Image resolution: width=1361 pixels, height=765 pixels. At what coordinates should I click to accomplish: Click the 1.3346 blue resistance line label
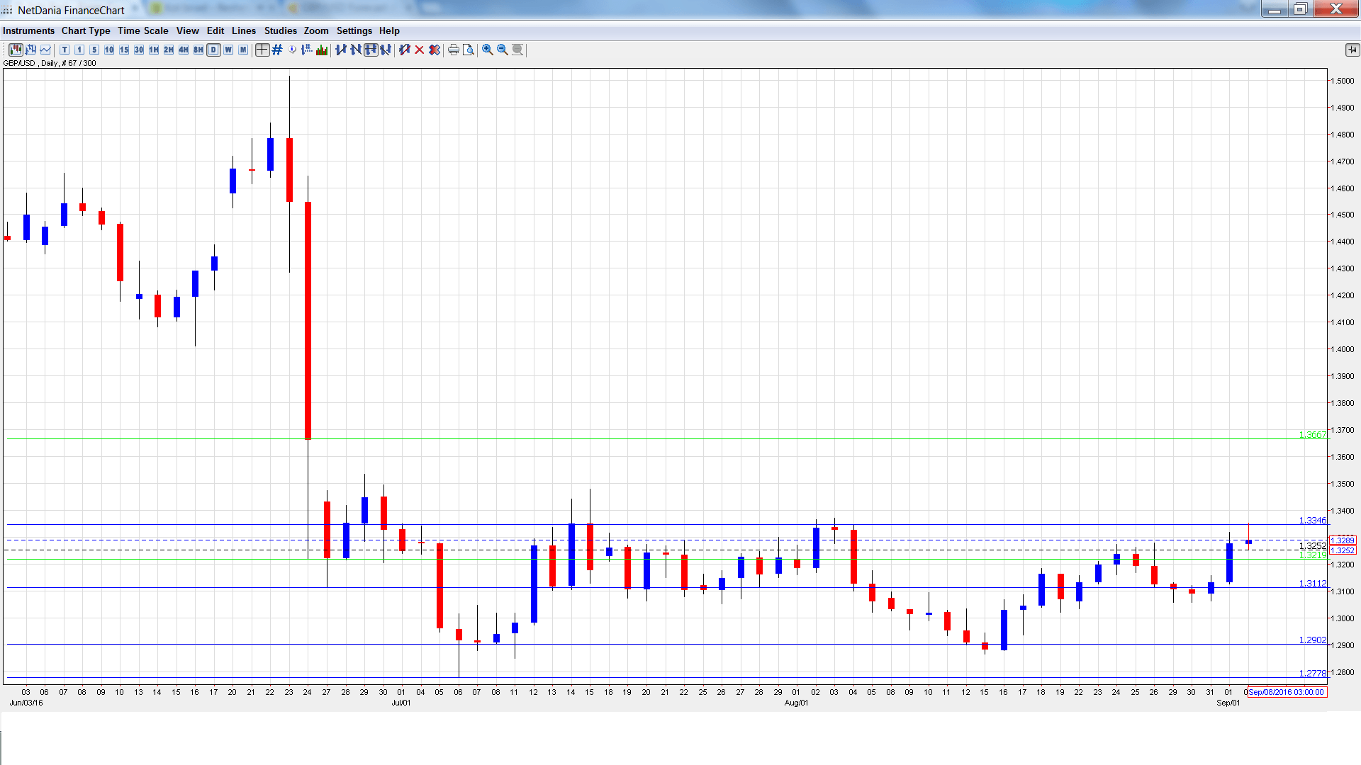tap(1312, 521)
